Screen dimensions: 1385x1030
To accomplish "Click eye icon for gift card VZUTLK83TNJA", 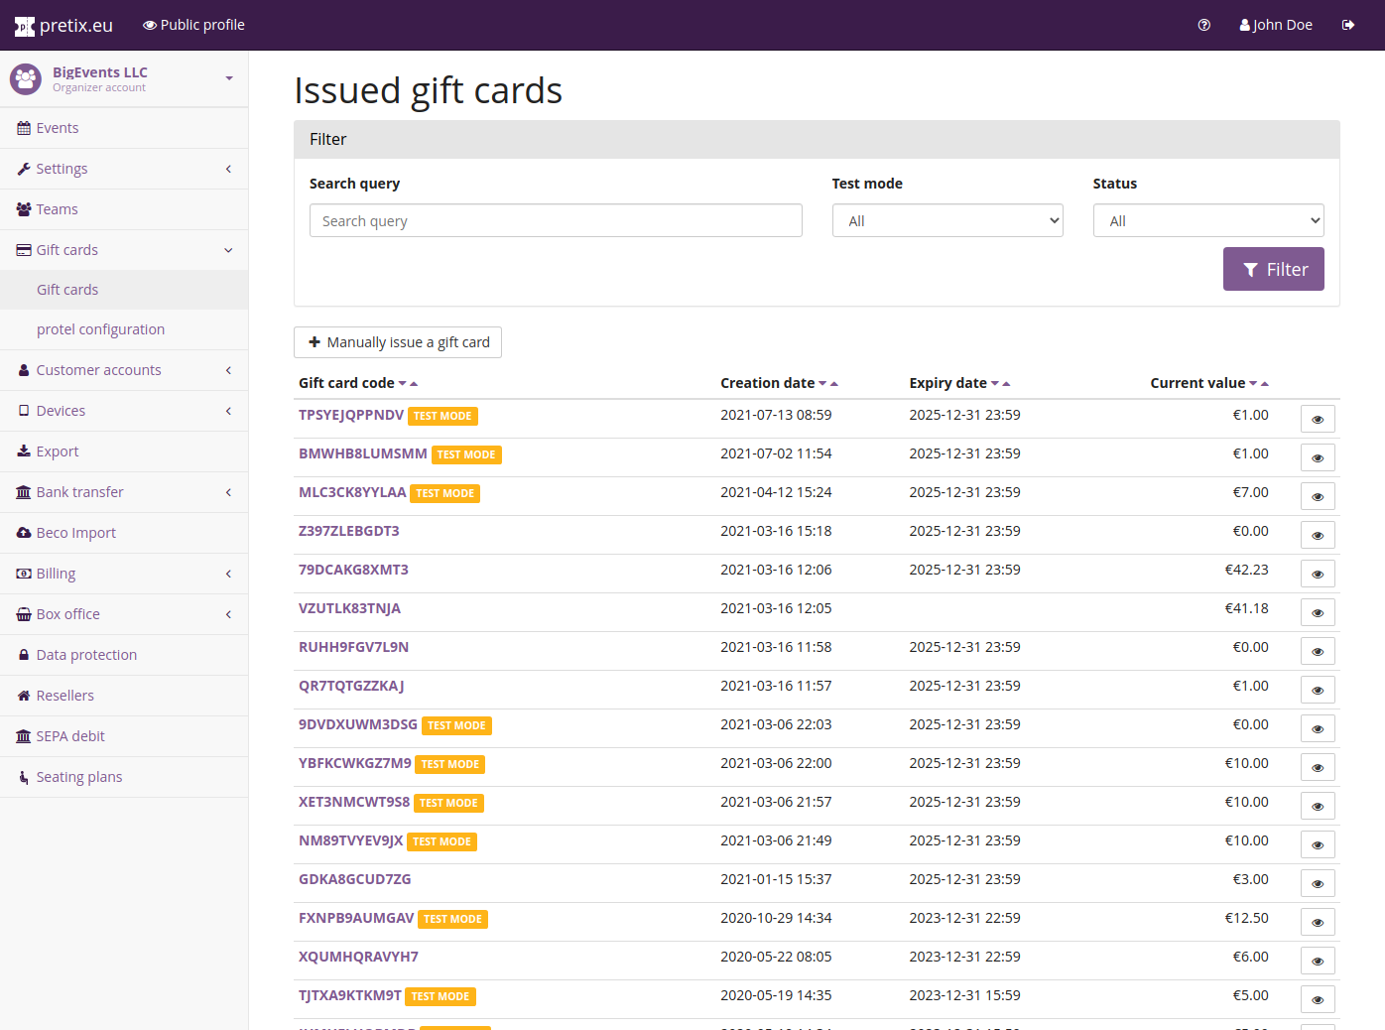I will (x=1317, y=612).
